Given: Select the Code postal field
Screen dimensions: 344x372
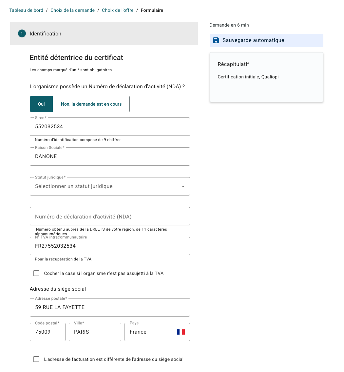Looking at the screenshot, I should [48, 332].
